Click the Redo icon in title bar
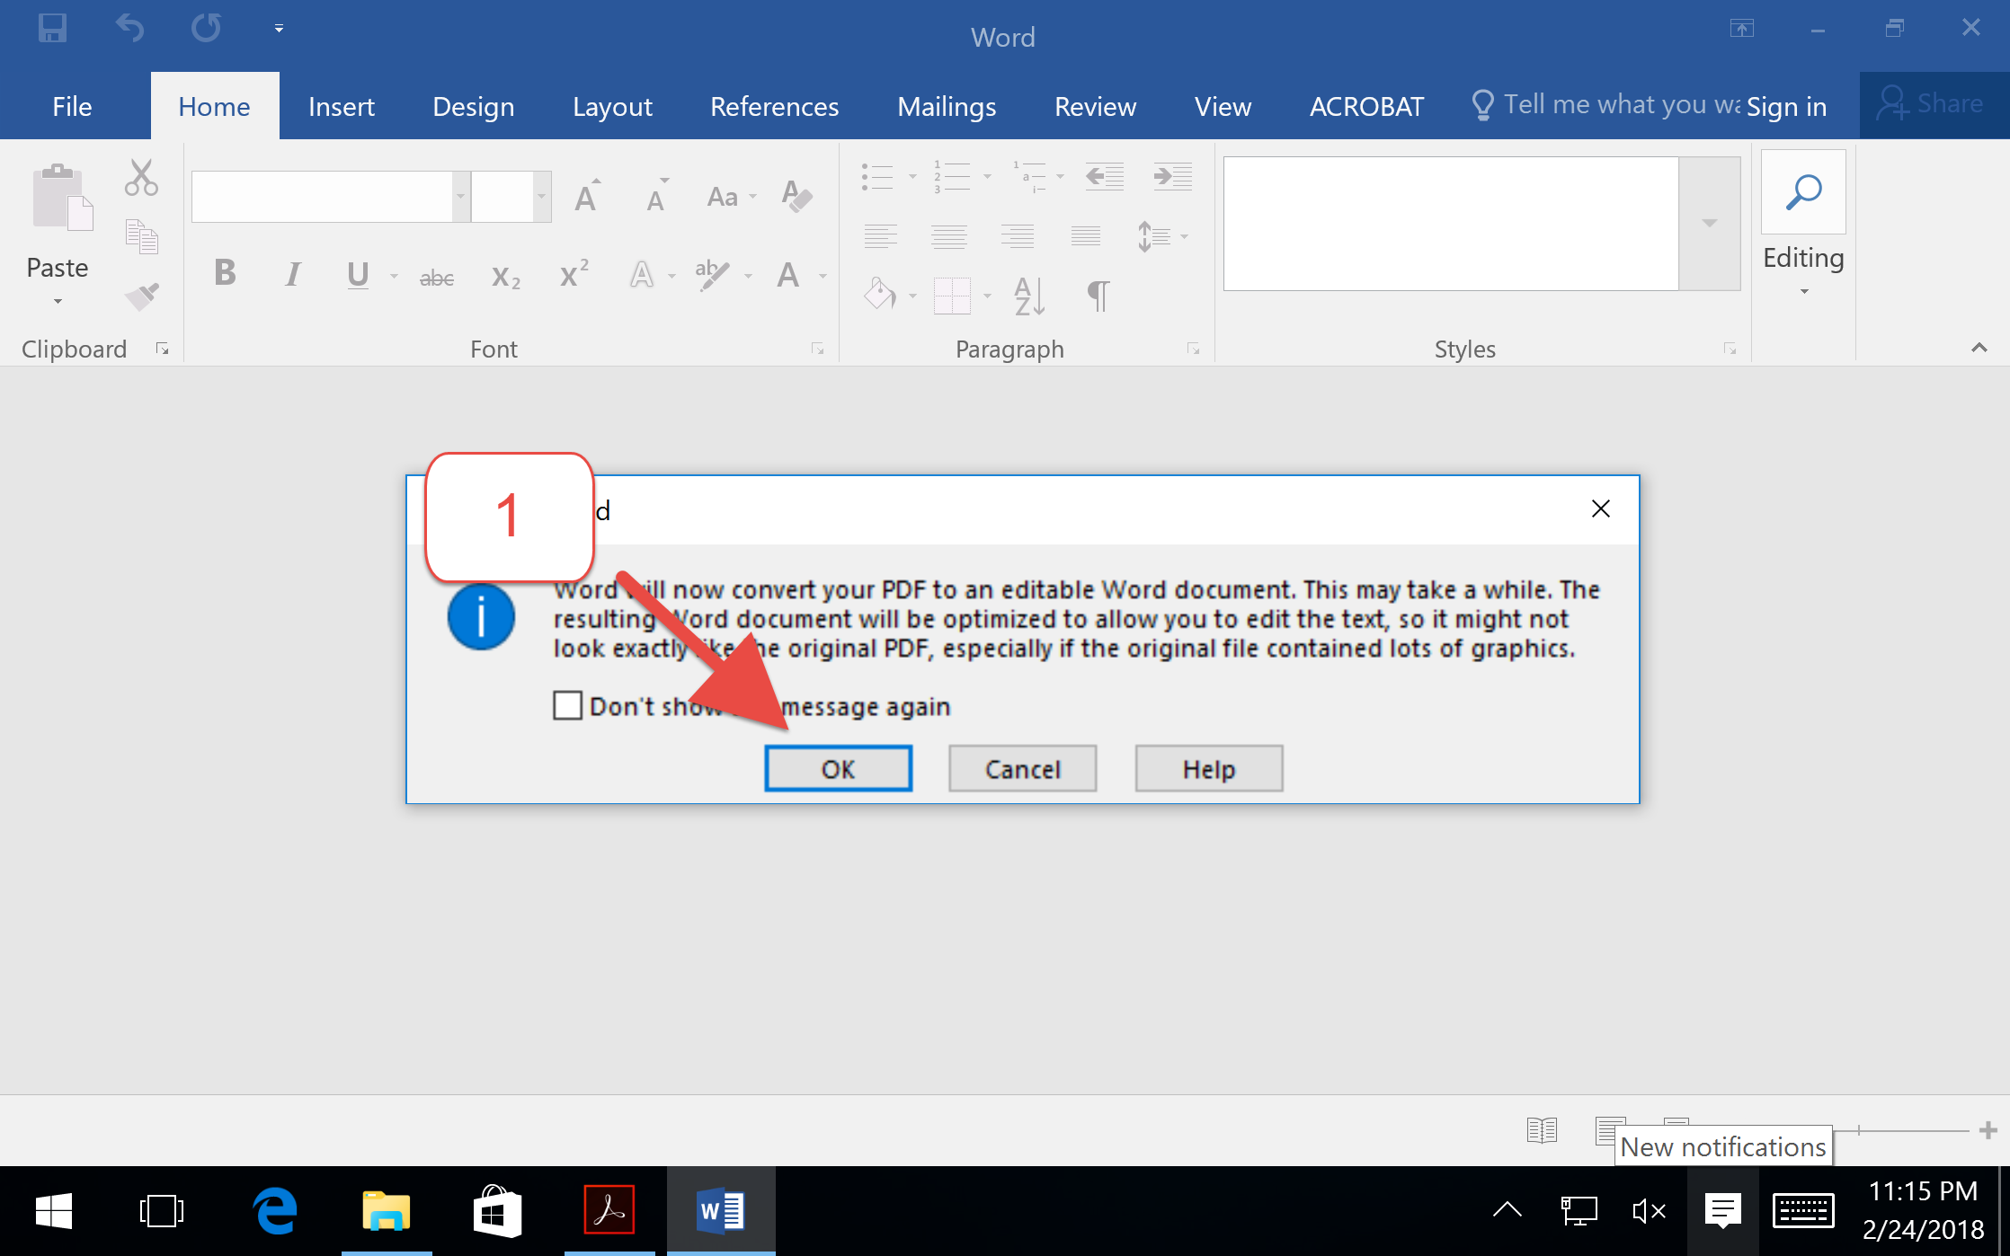Viewport: 2010px width, 1256px height. [206, 28]
